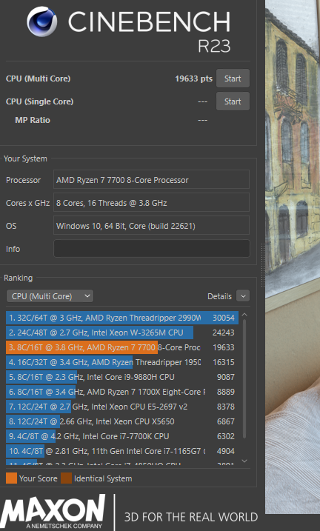Image resolution: width=320 pixels, height=531 pixels.
Task: Select the Xeon X5650 ranking row
Action: tap(122, 421)
